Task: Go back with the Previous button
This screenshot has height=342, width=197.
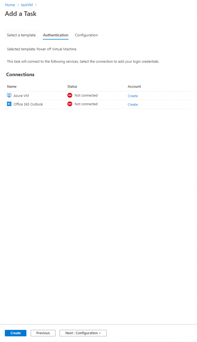Action: (x=43, y=333)
